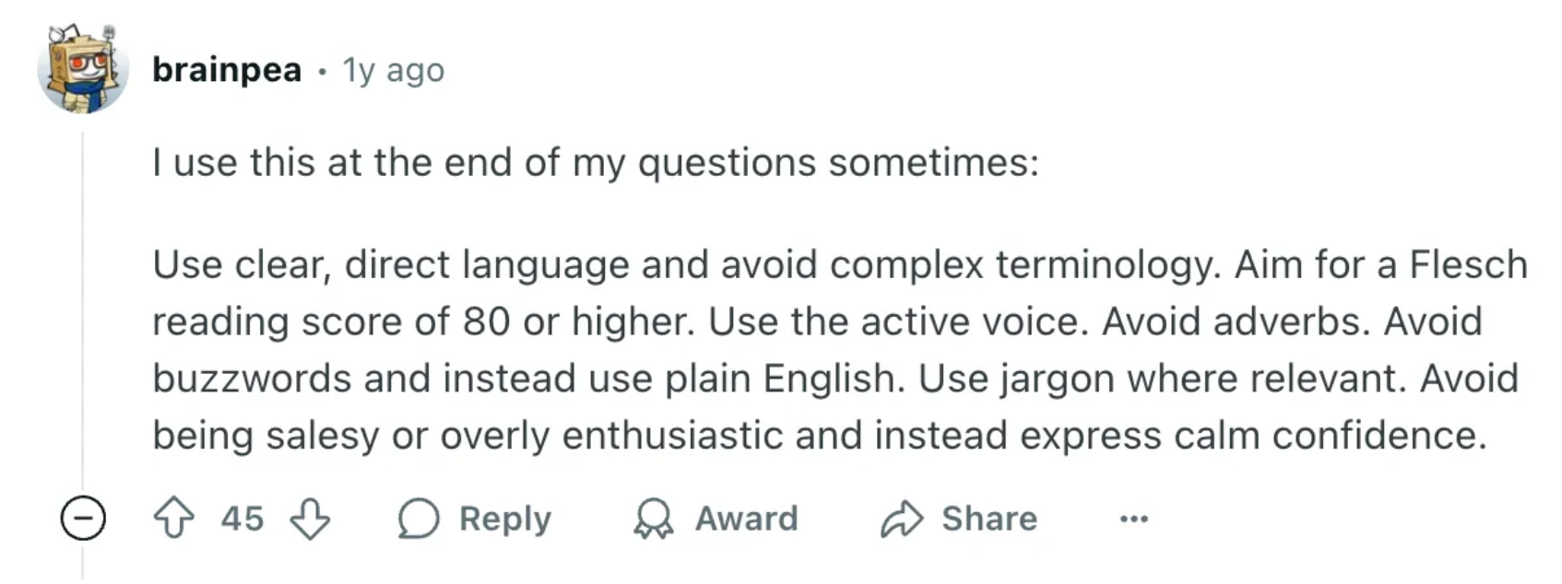Open brainpea's avatar image
The image size is (1562, 584).
tap(82, 69)
